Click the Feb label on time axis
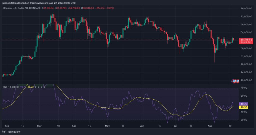This screenshot has height=135, width=256. 7,126
